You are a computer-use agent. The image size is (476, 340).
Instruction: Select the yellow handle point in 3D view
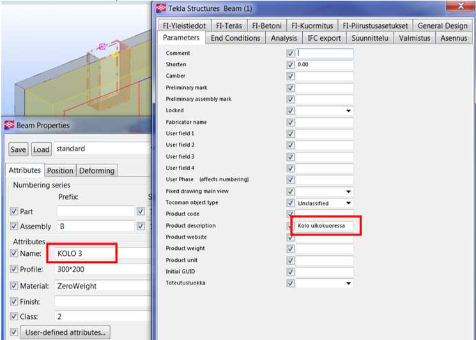pyautogui.click(x=114, y=54)
